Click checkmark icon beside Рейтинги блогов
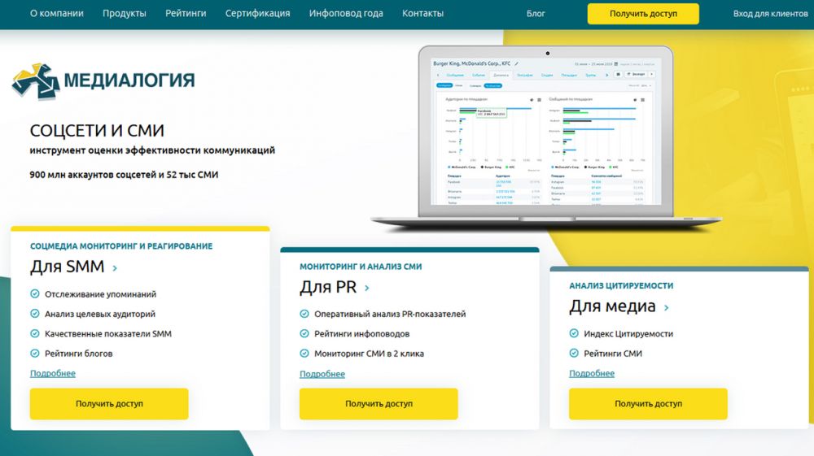Viewport: 814px width, 456px height. tap(35, 354)
